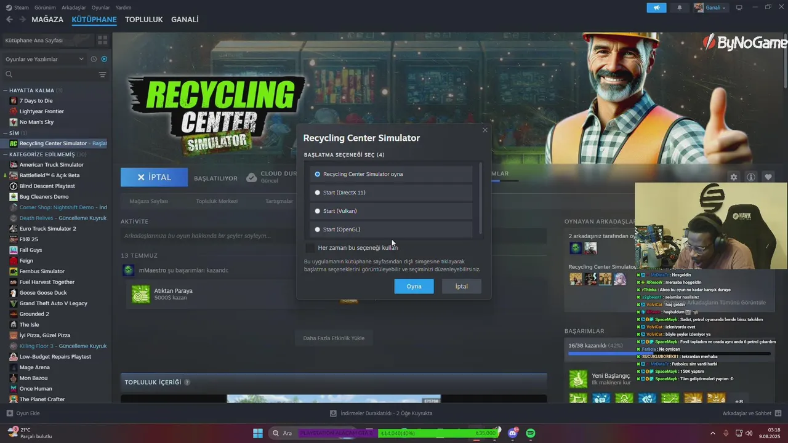The image size is (788, 443).
Task: Toggle the ready-to-play filter icon
Action: click(104, 59)
